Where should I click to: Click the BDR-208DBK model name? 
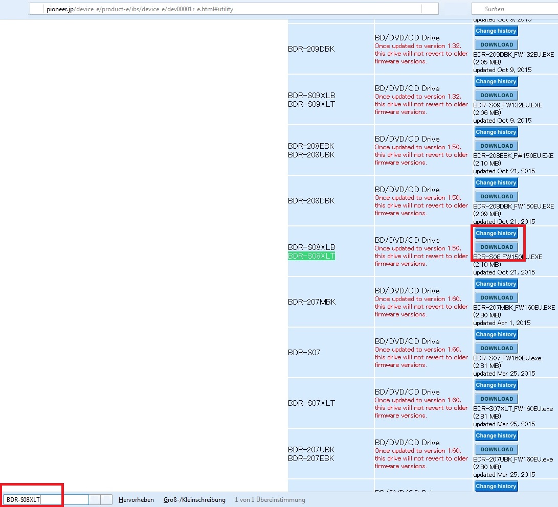click(x=311, y=201)
